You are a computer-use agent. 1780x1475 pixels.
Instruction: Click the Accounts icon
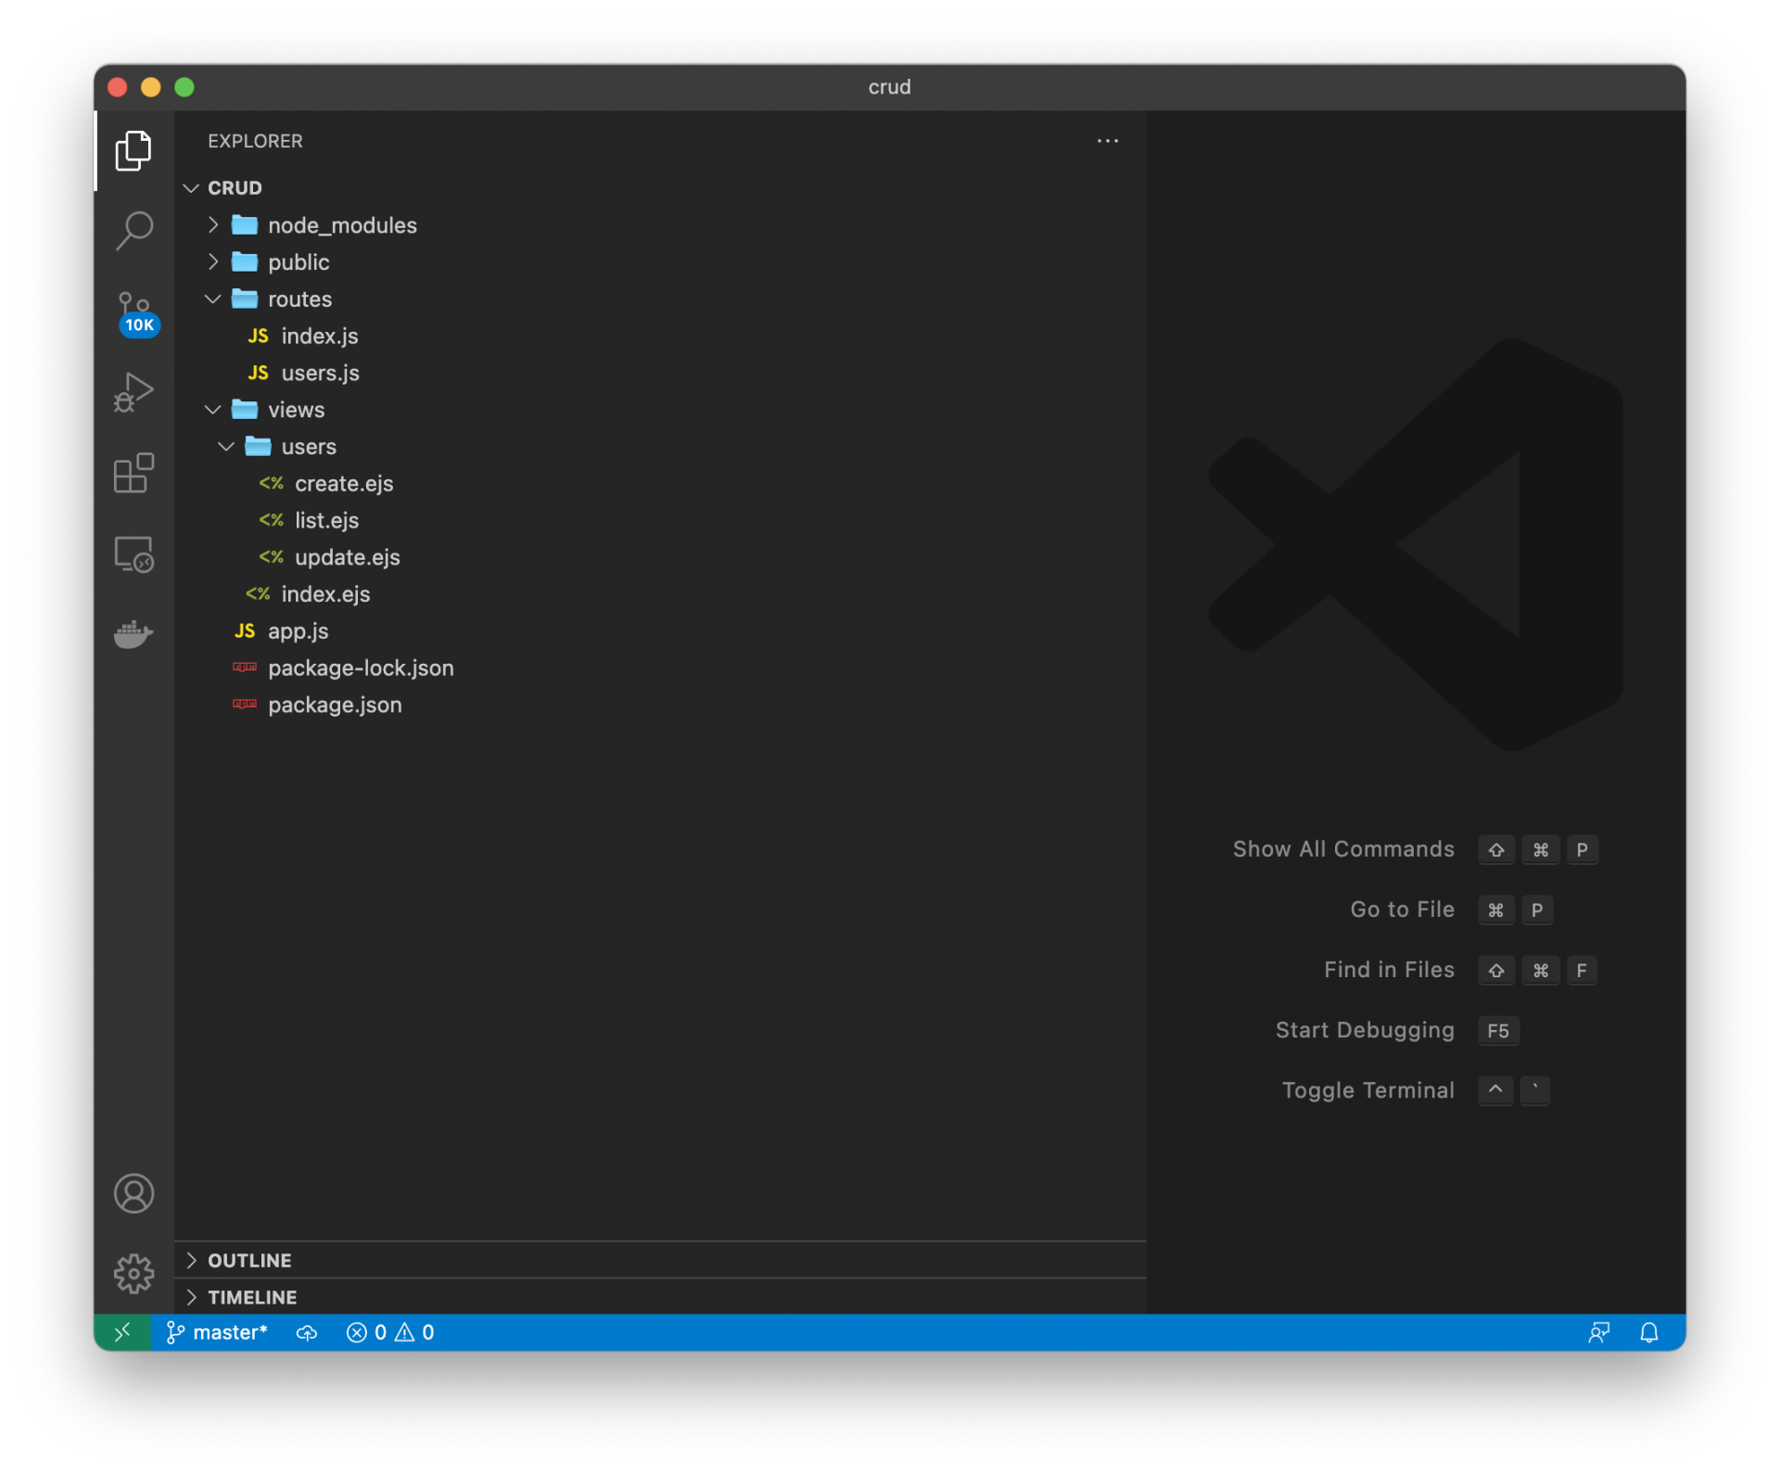pyautogui.click(x=134, y=1193)
